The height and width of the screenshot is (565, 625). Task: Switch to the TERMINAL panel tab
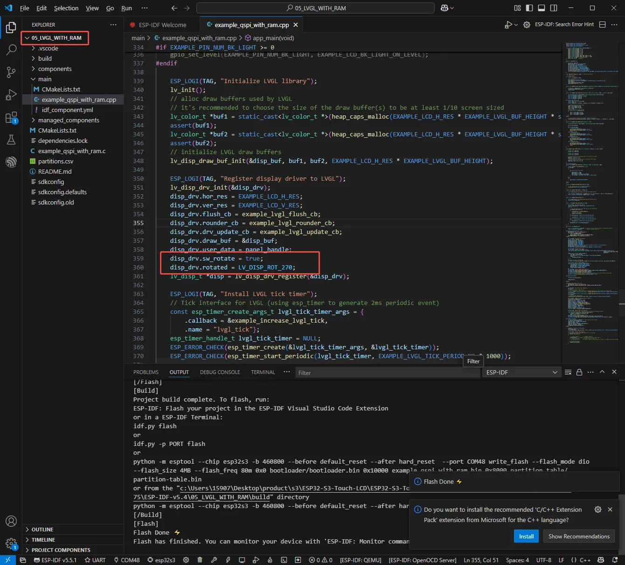tap(263, 372)
